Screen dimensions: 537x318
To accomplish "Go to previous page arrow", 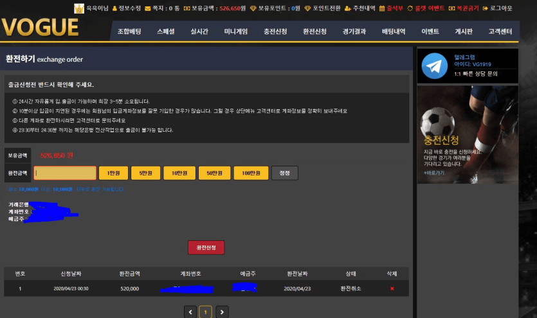I will point(190,312).
